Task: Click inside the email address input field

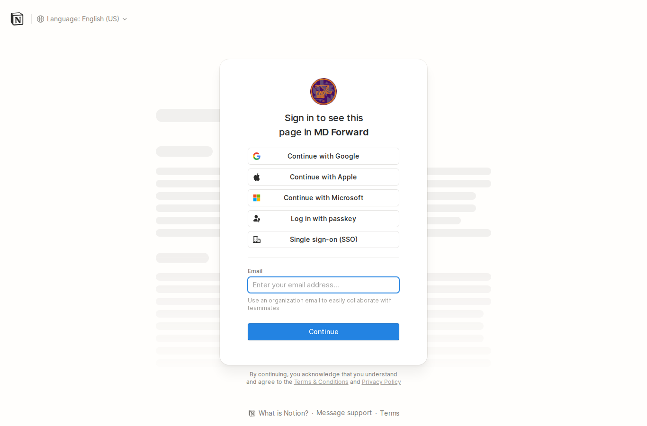Action: pos(323,284)
